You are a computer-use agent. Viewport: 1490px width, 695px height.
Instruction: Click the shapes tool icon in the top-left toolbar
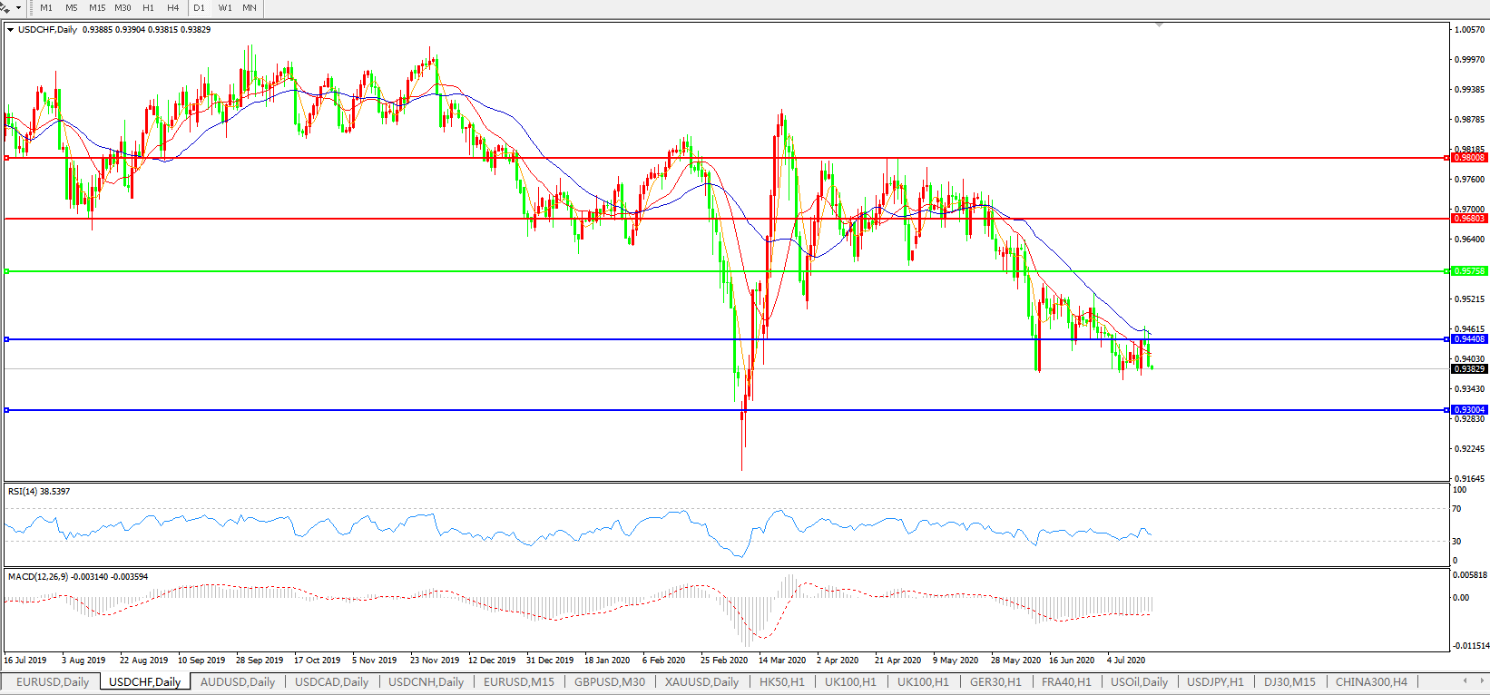click(5, 7)
